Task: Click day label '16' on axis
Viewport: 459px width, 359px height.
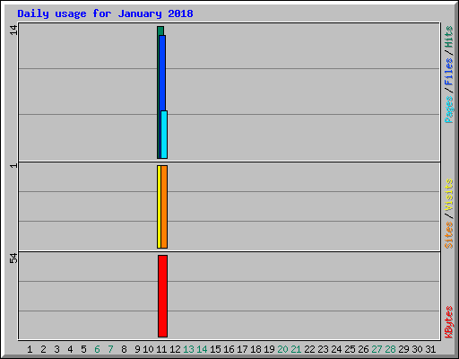Action: pyautogui.click(x=229, y=349)
